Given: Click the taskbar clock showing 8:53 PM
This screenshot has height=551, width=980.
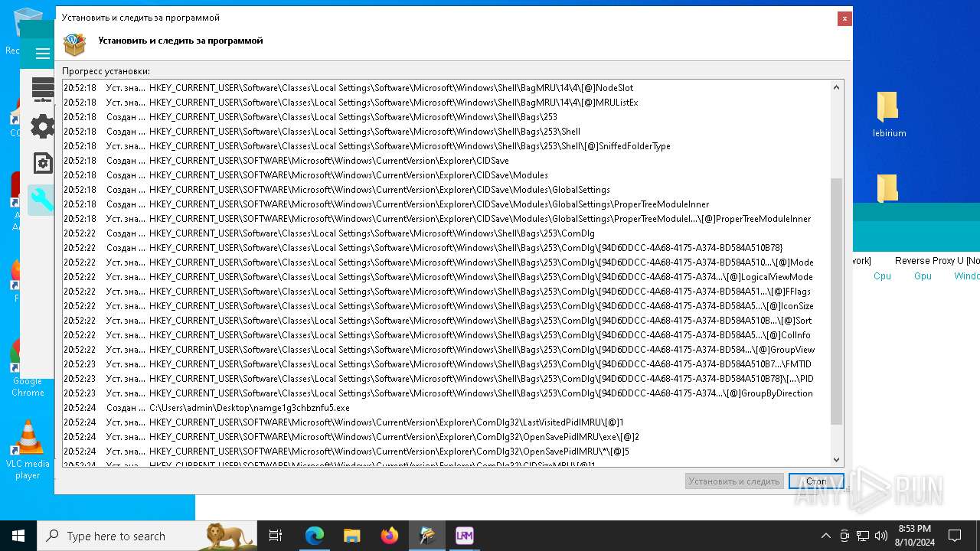Looking at the screenshot, I should coord(914,536).
